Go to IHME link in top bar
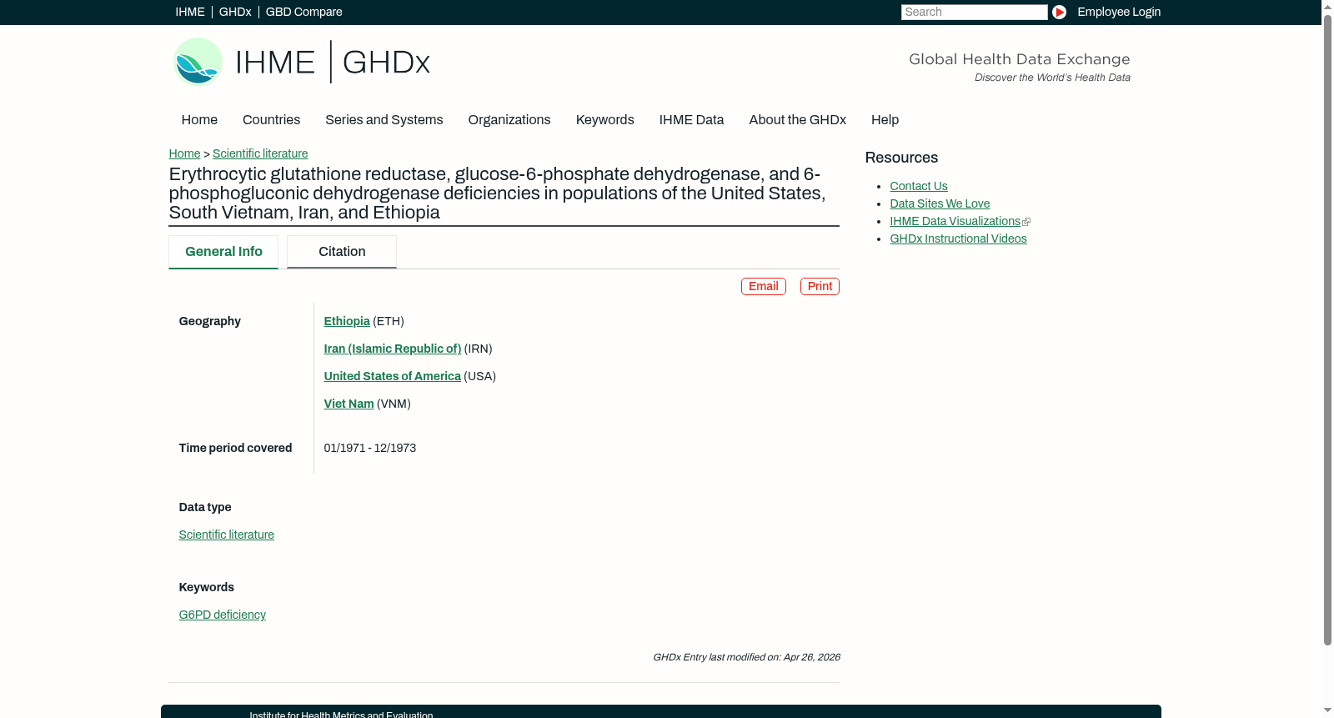Image resolution: width=1334 pixels, height=718 pixels. coord(190,12)
